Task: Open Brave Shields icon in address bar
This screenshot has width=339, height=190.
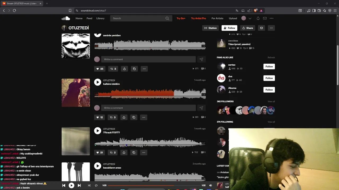Action: (255, 11)
